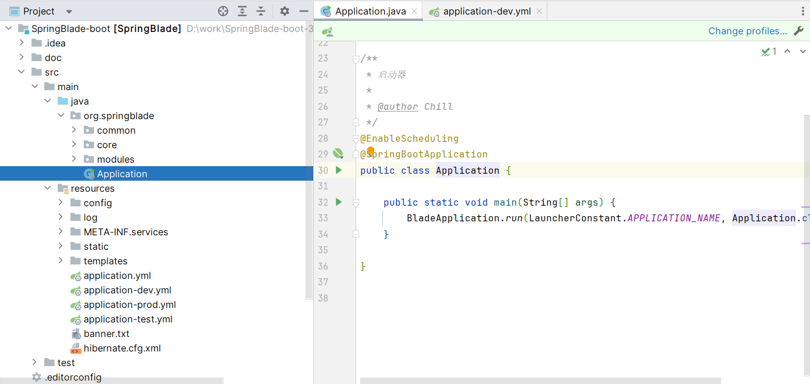Screen dimensions: 810x384
Task: Expand the test folder
Action: [35, 363]
